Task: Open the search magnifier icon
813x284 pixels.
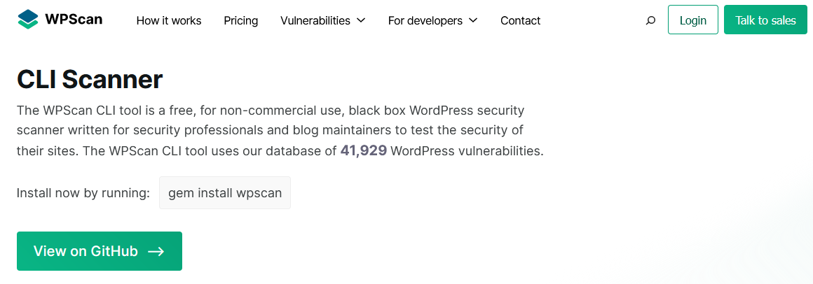Action: coord(650,21)
